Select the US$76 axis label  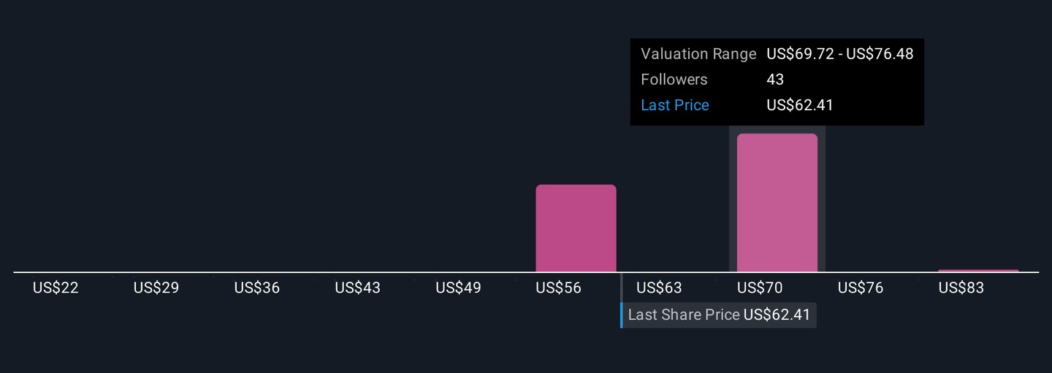[x=861, y=288]
